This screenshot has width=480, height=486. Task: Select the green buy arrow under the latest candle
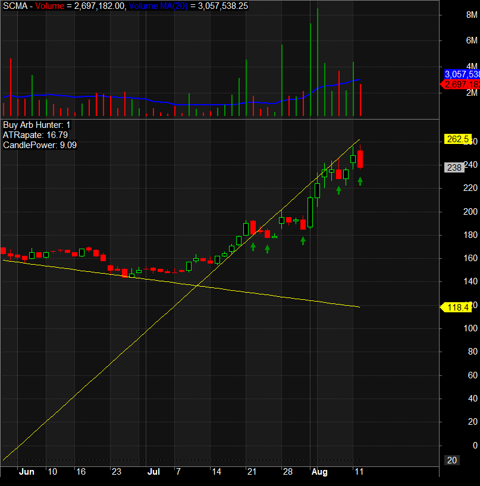point(360,181)
